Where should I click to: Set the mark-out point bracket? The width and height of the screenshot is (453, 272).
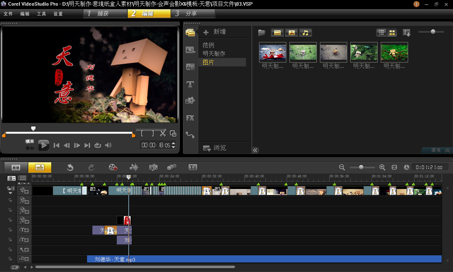[153, 134]
